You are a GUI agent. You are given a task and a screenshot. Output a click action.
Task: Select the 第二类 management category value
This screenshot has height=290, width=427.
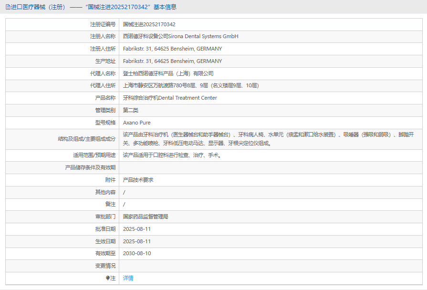pyautogui.click(x=130, y=110)
